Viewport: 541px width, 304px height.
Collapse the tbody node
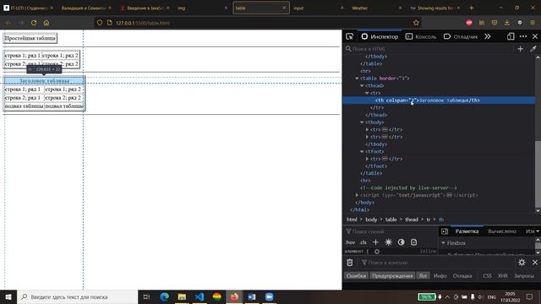362,122
